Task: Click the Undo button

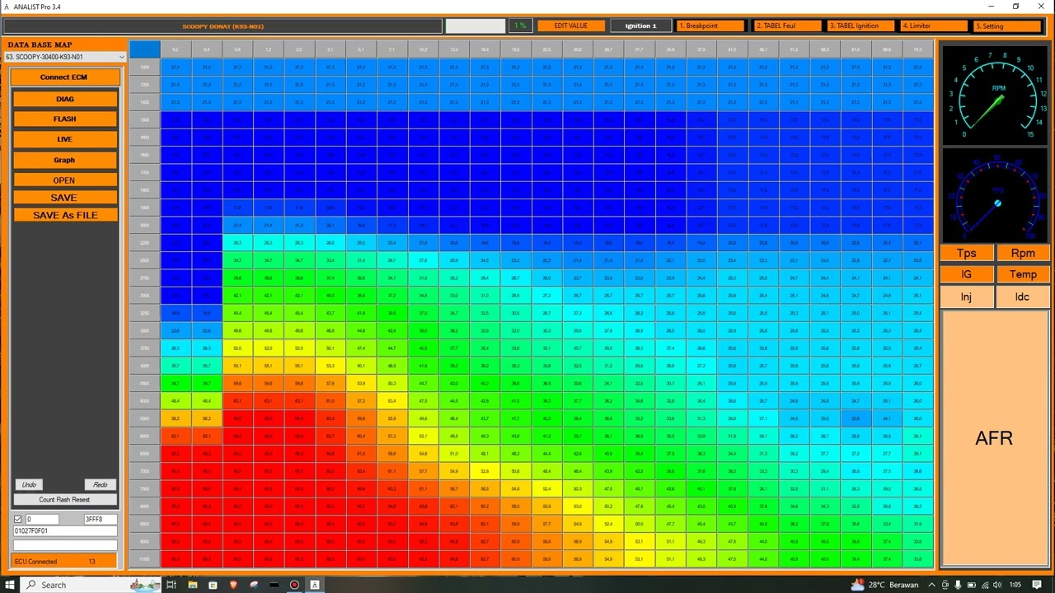Action: [29, 485]
